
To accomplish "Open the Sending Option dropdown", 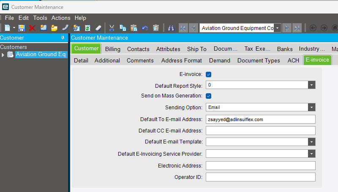I will pos(311,107).
